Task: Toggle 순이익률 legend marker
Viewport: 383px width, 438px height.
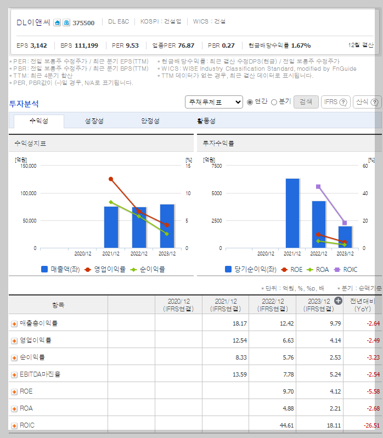Action: [x=134, y=270]
